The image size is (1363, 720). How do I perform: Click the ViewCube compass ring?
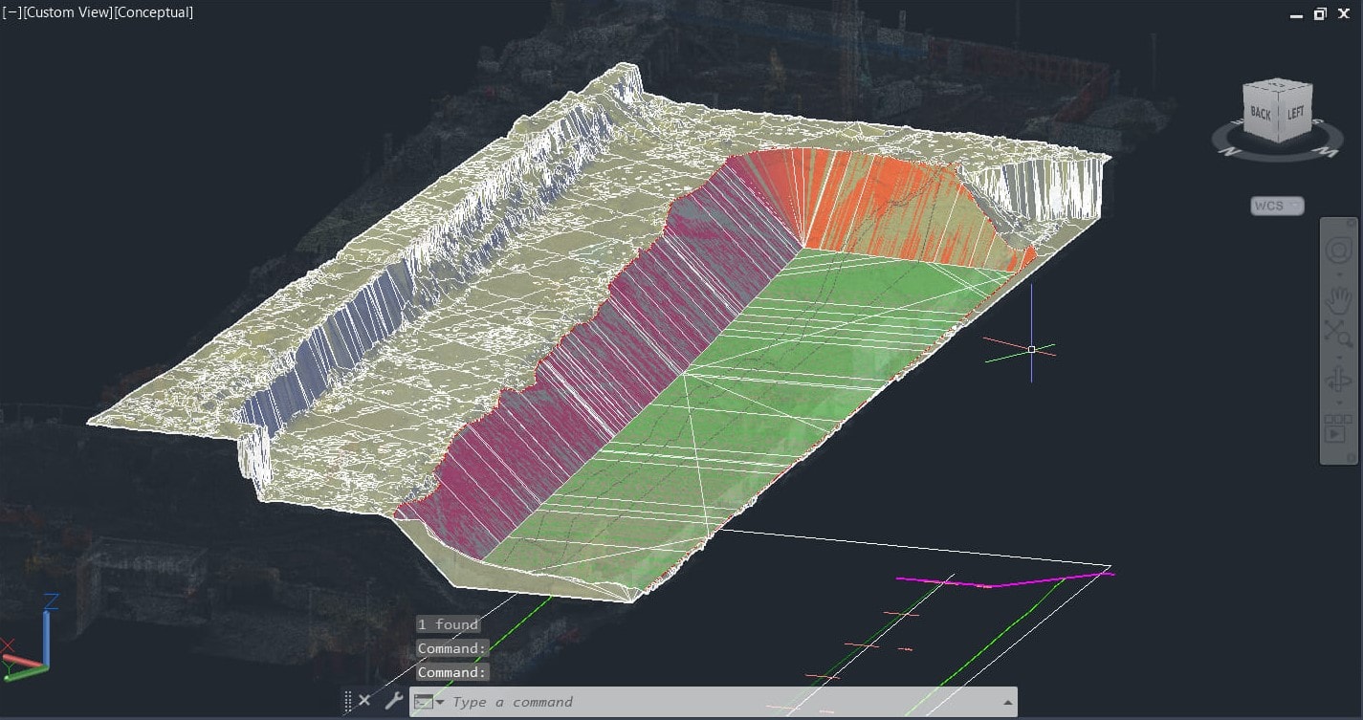(x=1234, y=145)
